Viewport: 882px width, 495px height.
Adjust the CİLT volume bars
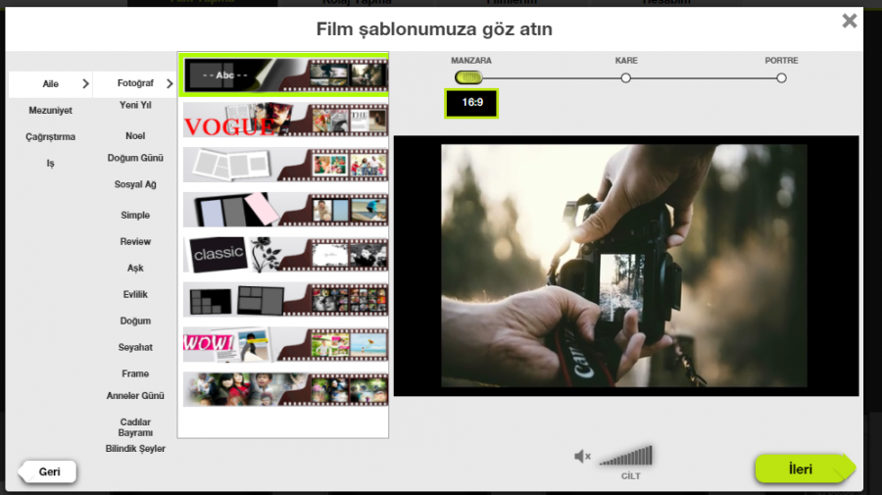626,456
